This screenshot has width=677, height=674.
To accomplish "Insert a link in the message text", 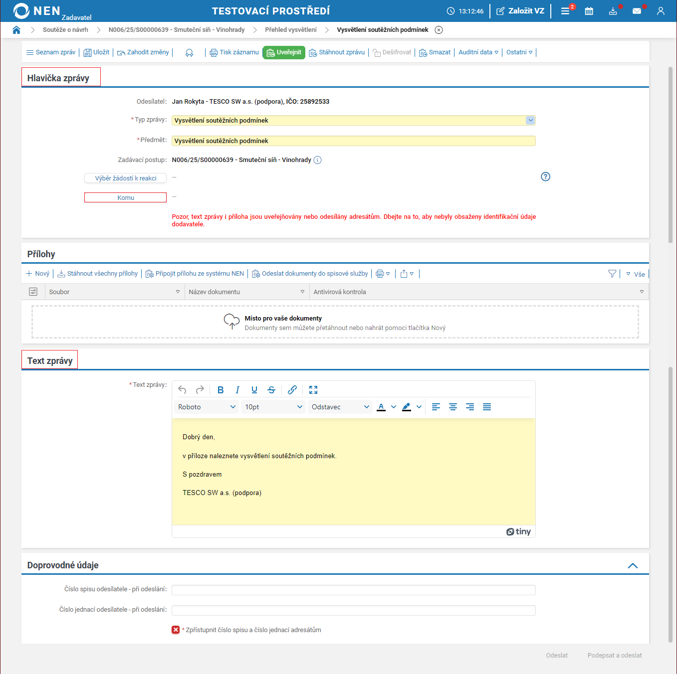I will point(292,390).
